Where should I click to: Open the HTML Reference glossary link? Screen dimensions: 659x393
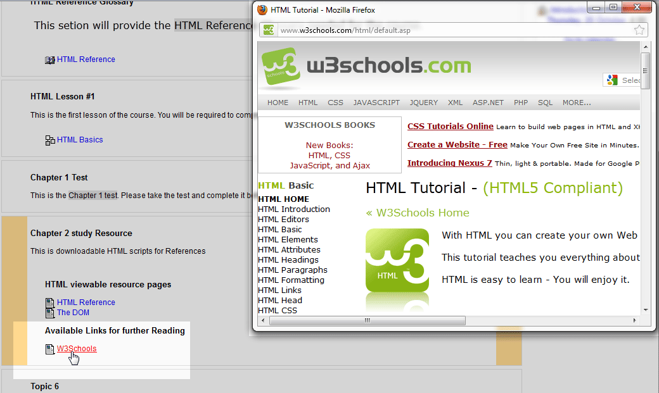tap(86, 59)
